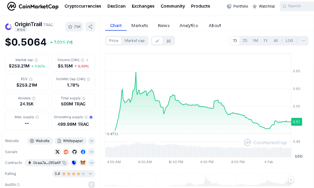Set chart range to 1D
This screenshot has height=188, width=314.
[x=235, y=41]
